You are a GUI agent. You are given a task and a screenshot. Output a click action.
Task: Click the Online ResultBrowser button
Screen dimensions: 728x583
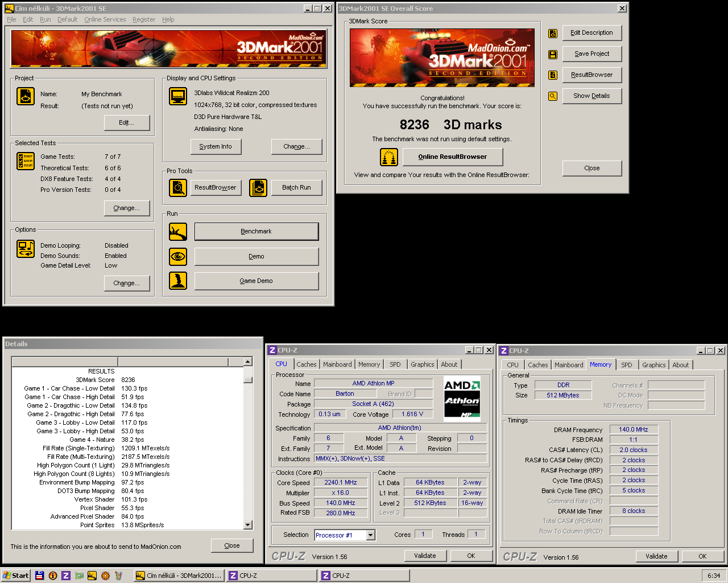pyautogui.click(x=453, y=157)
